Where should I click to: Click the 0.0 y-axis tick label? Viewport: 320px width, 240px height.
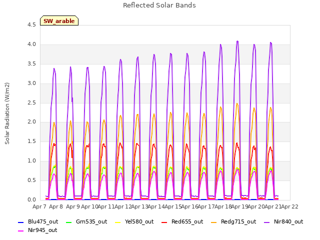(x=31, y=200)
